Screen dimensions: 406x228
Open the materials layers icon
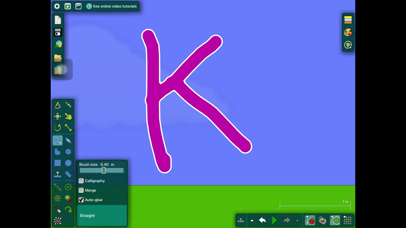click(x=348, y=20)
